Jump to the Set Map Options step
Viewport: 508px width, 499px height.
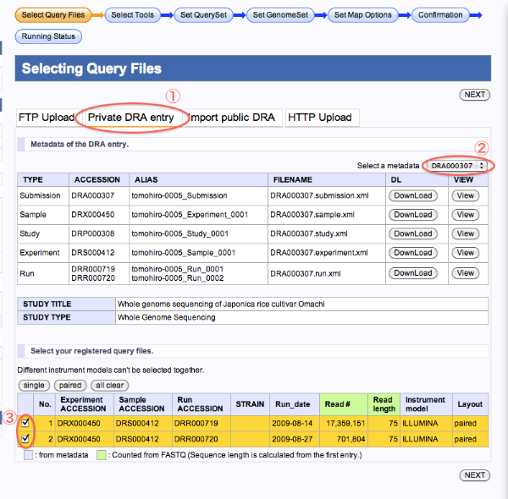click(363, 14)
